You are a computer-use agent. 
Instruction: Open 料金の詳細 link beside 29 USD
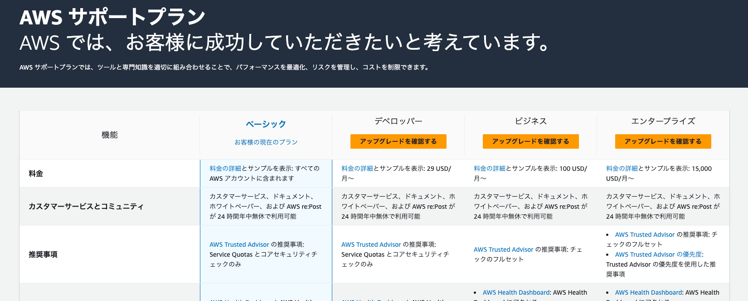pos(357,168)
